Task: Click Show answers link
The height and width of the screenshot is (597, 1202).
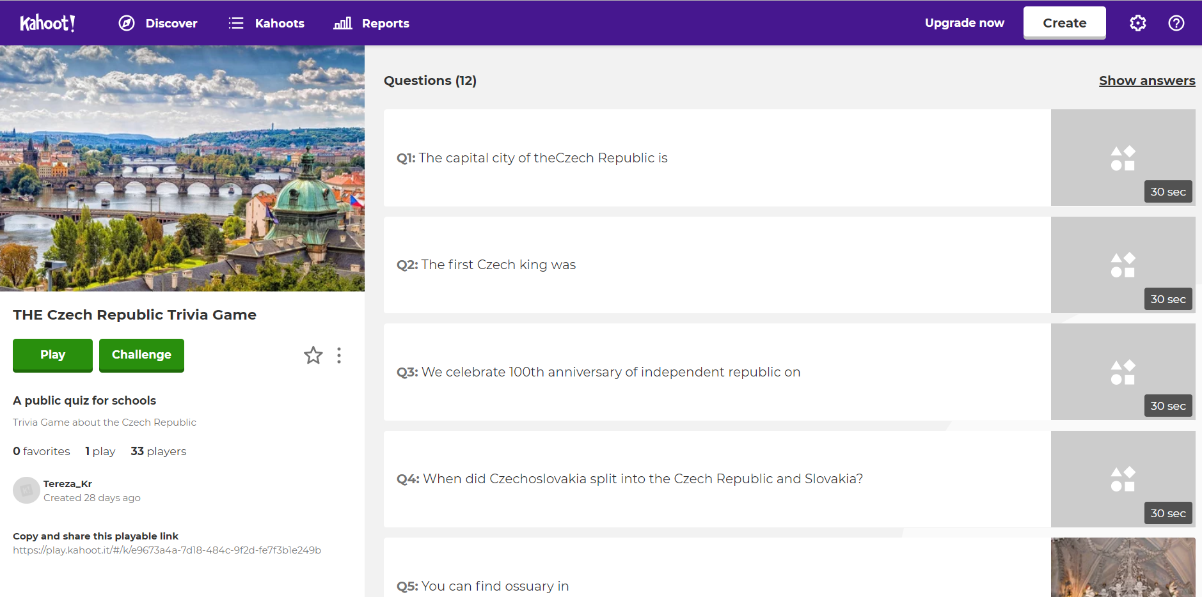Action: coord(1147,81)
